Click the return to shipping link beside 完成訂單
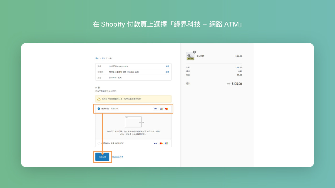Viewport: 335px width, 188px height. click(x=118, y=157)
